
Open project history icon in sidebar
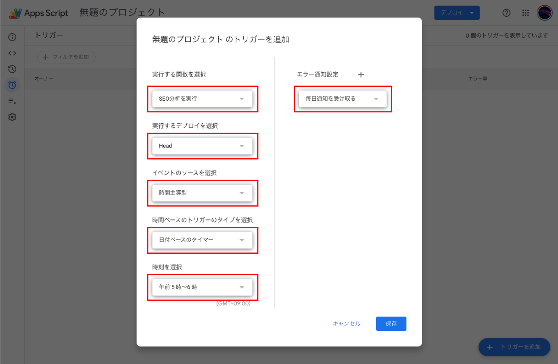12,69
